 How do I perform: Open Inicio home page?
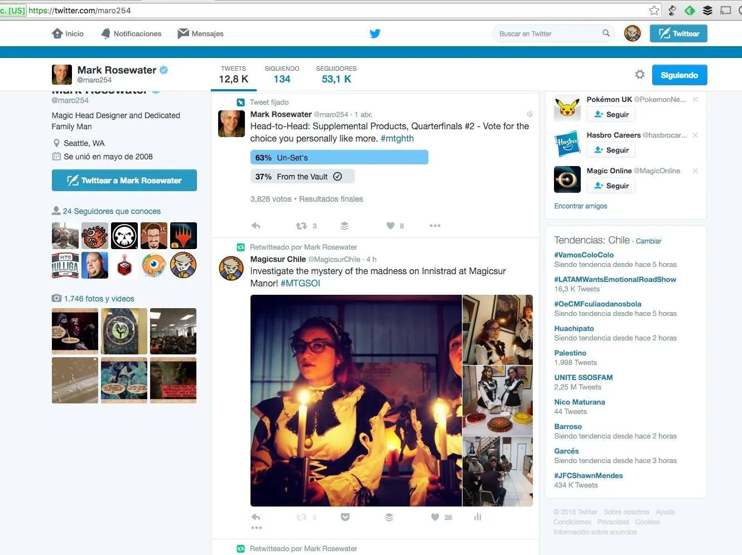tap(68, 33)
